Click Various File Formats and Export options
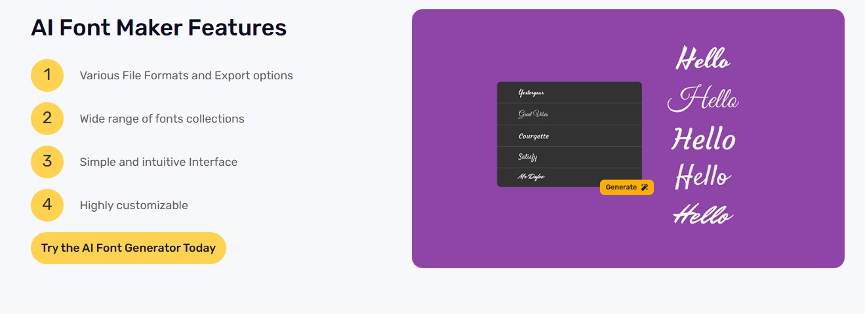The width and height of the screenshot is (865, 314). pyautogui.click(x=186, y=75)
